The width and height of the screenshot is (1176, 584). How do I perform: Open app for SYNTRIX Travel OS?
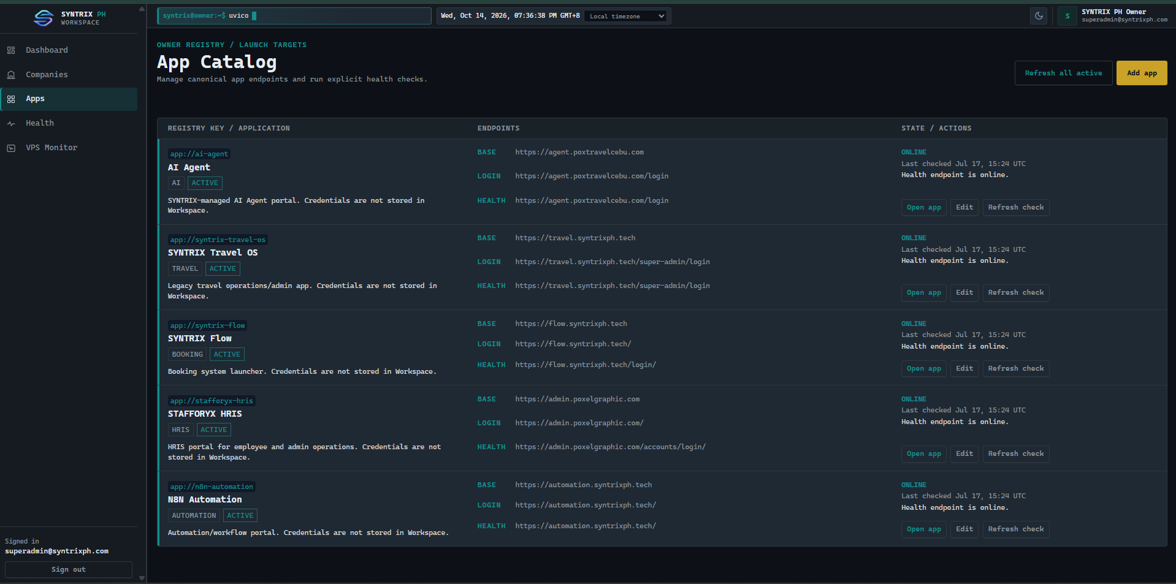click(x=923, y=292)
